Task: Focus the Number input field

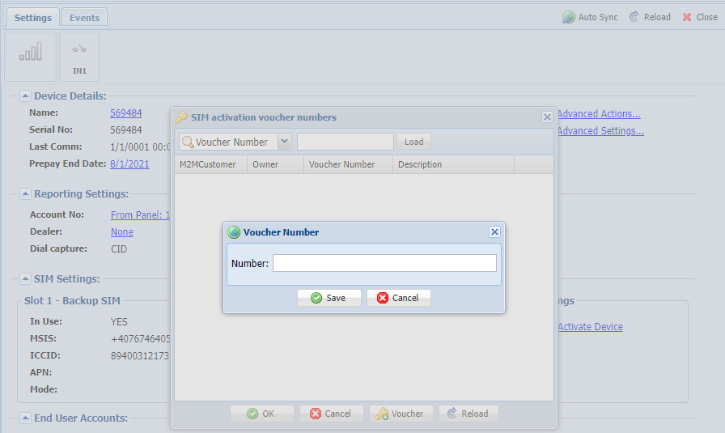Action: click(x=384, y=263)
